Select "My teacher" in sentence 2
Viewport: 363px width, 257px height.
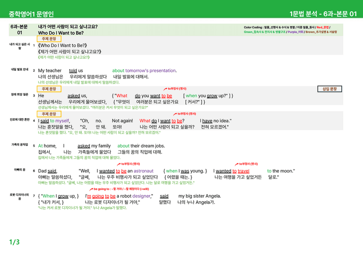[50, 71]
